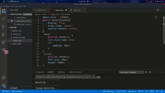This screenshot has height=93, width=165.
Task: Collapse the OPEN EDITORS section
Action: (9, 14)
